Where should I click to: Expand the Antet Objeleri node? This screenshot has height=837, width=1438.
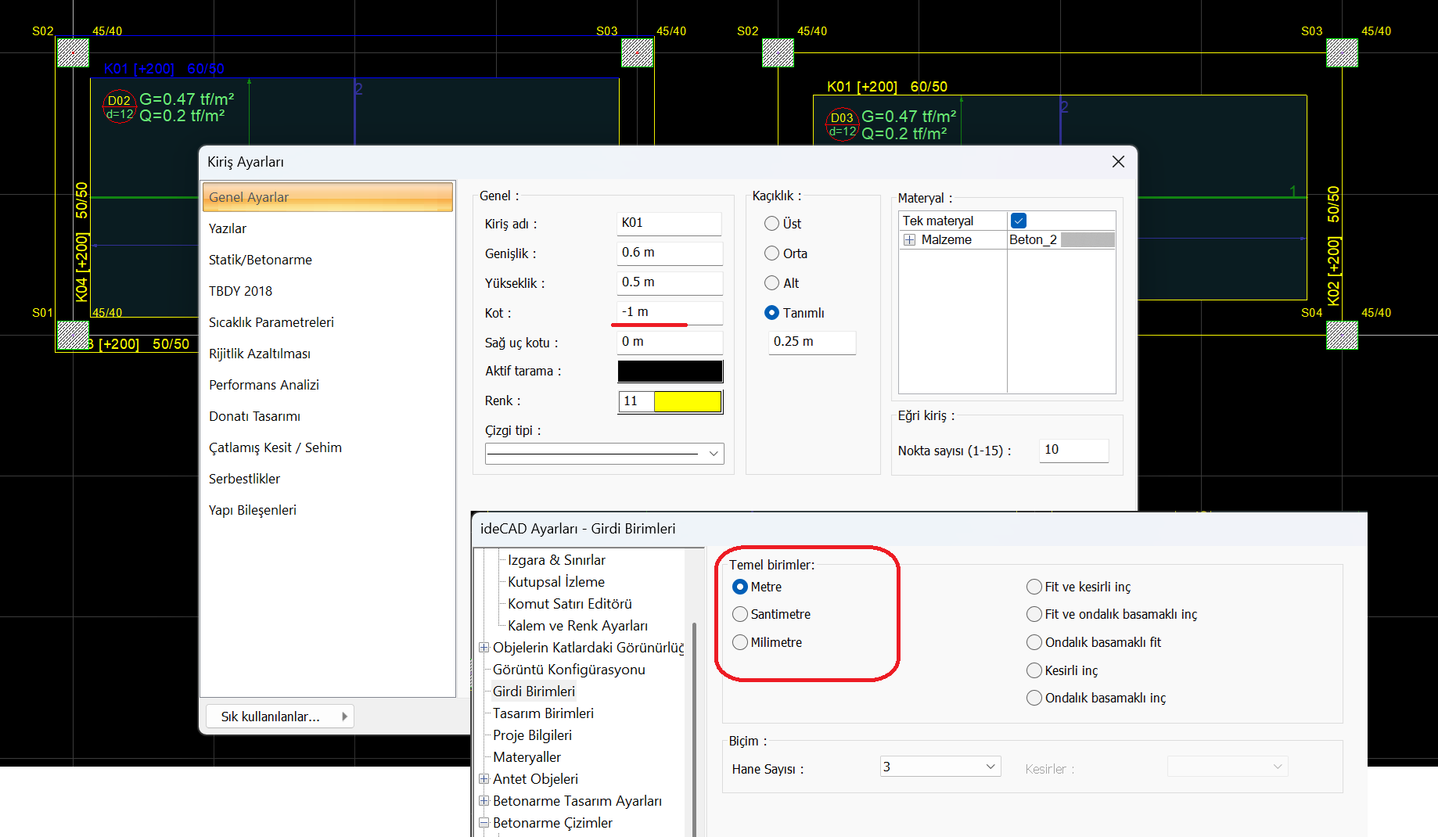[484, 779]
